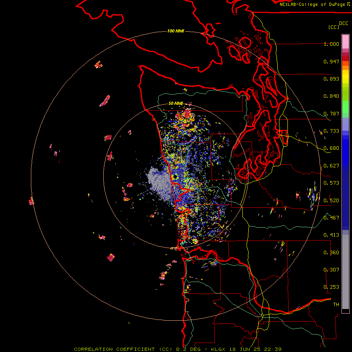This screenshot has height=352, width=352.
Task: Click the 0.573 scale value
Action: coord(331,183)
